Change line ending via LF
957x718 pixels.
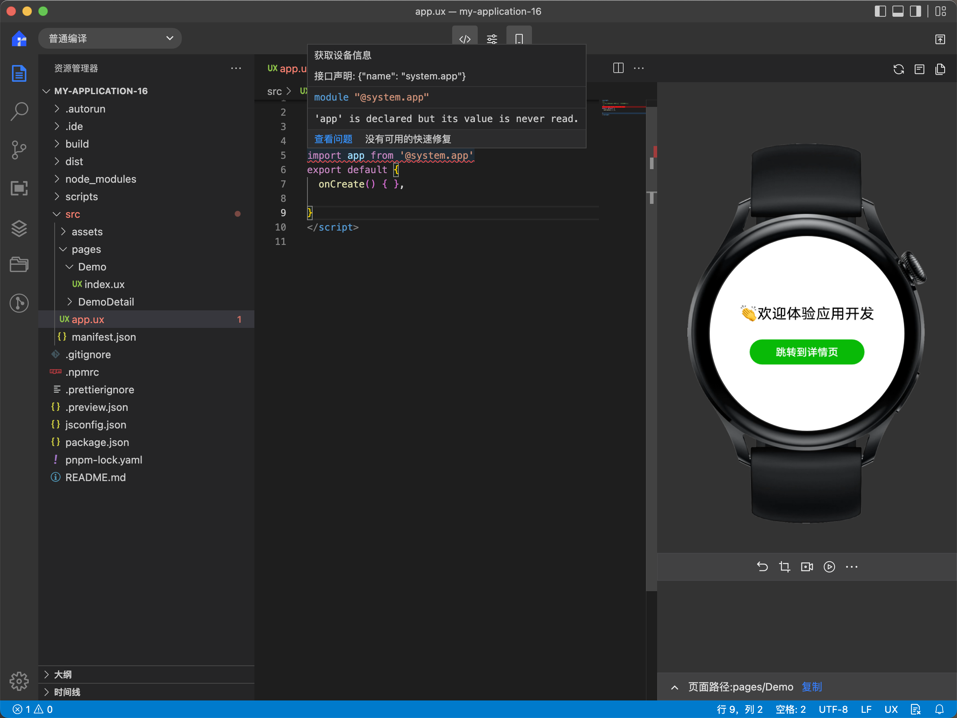pyautogui.click(x=866, y=709)
